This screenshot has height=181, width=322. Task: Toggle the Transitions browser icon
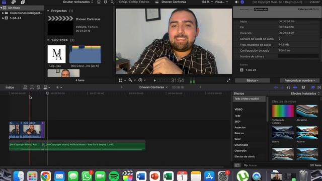tap(319, 87)
